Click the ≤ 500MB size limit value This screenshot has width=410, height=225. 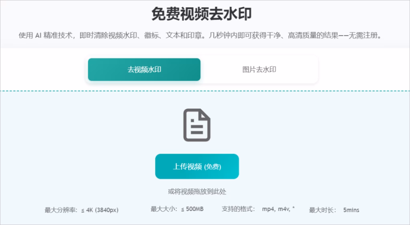click(x=192, y=209)
